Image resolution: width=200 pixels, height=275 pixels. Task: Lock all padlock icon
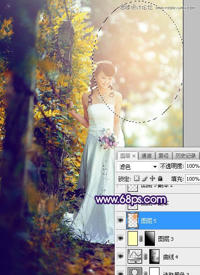pyautogui.click(x=160, y=178)
